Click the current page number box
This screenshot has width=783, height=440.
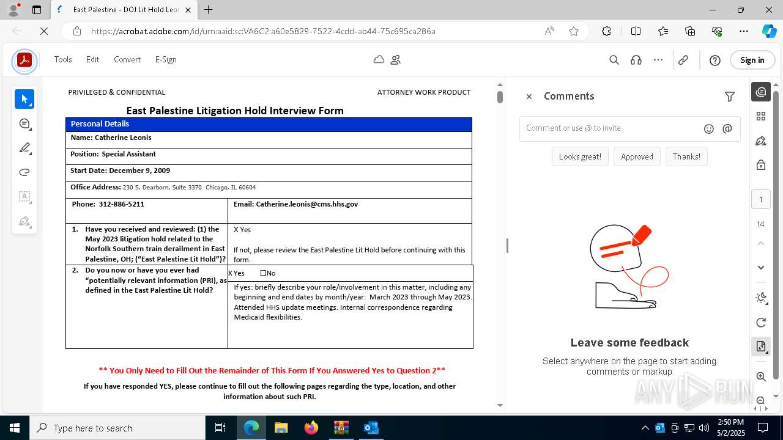point(761,199)
